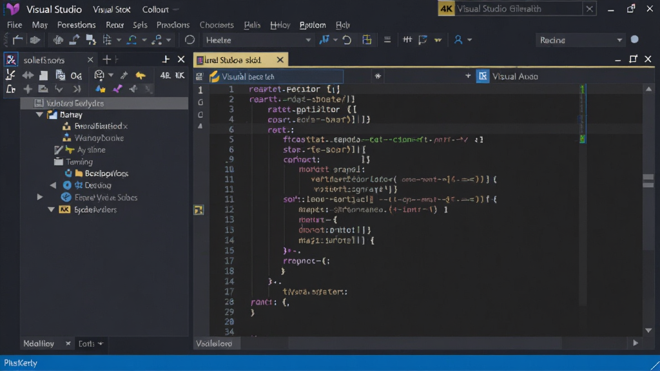The height and width of the screenshot is (371, 660).
Task: Click the 4R button in panel toolbar
Action: (x=165, y=75)
